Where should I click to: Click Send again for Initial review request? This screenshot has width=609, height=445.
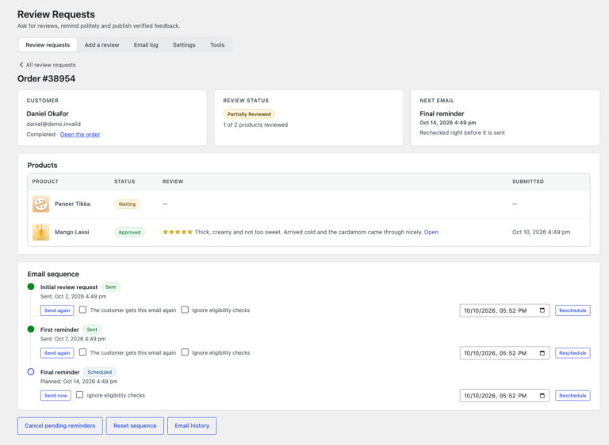coord(57,310)
